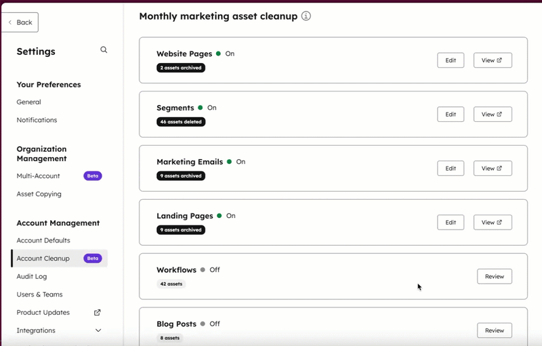Expand the Integrations section chevron
The image size is (542, 346).
click(x=98, y=330)
